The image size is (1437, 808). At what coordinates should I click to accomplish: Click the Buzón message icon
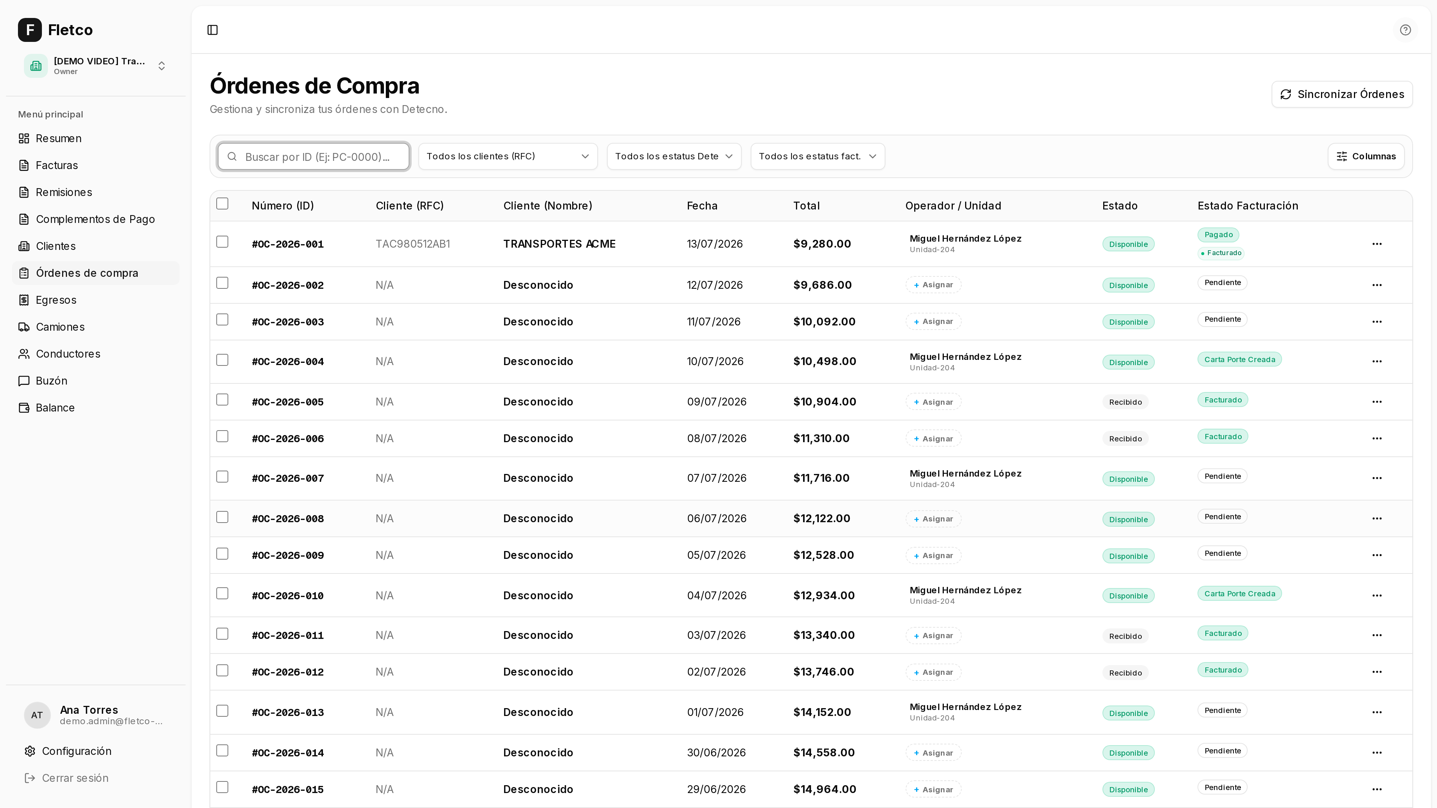coord(24,381)
